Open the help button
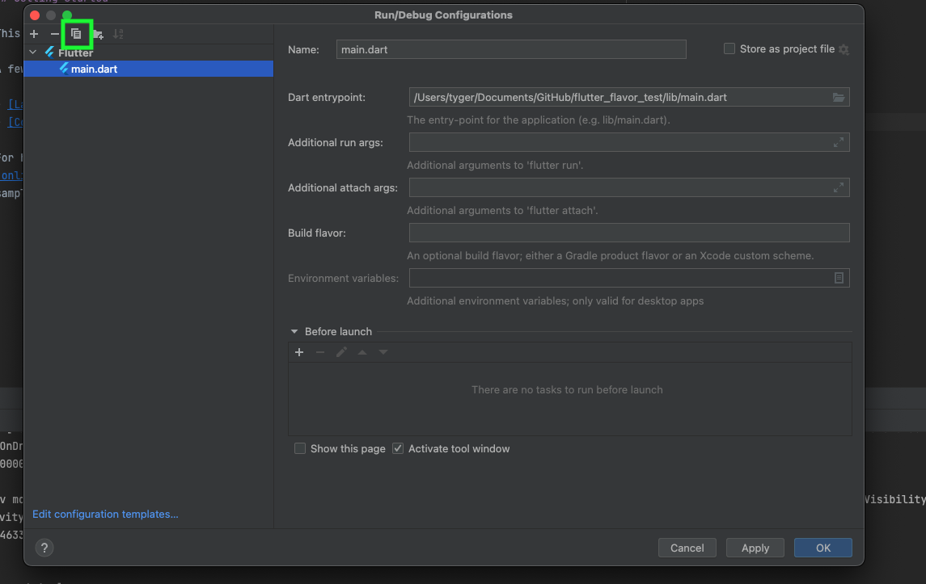 pyautogui.click(x=44, y=548)
